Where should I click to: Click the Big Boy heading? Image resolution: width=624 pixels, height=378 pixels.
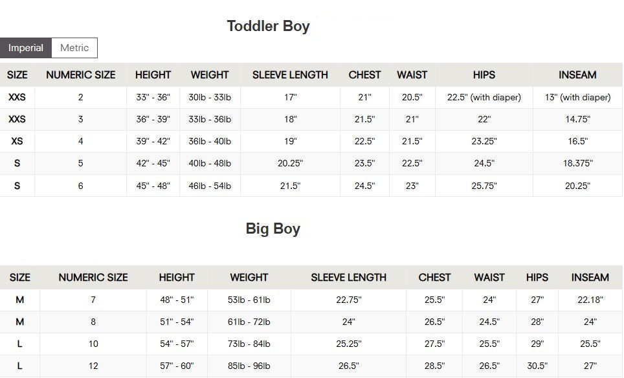pyautogui.click(x=273, y=229)
